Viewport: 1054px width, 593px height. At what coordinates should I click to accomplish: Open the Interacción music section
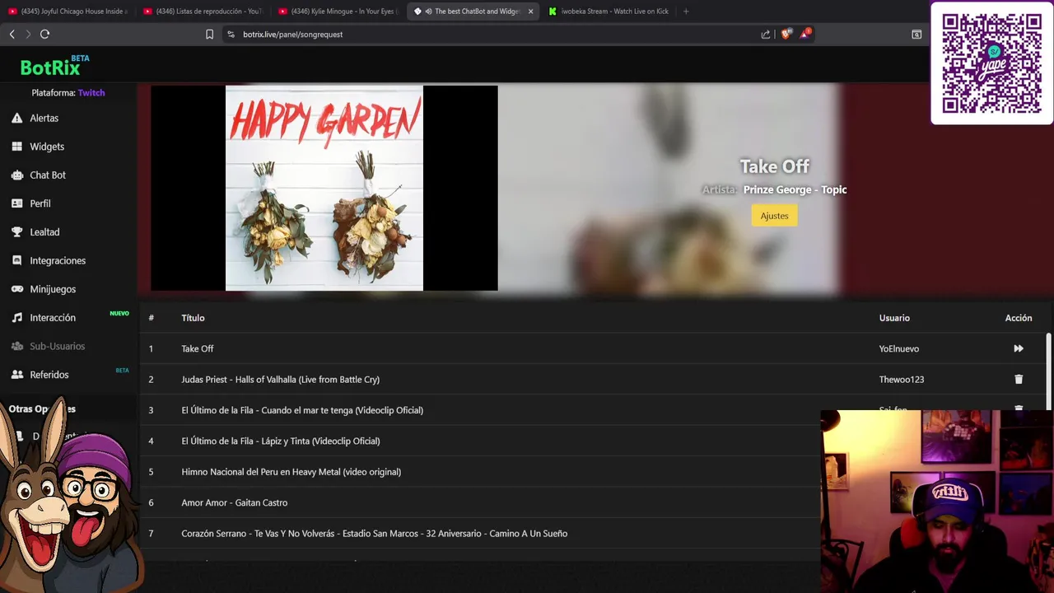click(x=43, y=317)
